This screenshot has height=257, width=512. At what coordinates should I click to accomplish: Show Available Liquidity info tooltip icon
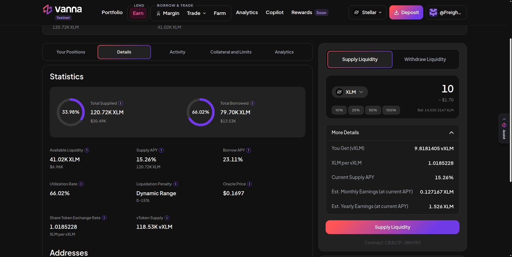click(87, 150)
